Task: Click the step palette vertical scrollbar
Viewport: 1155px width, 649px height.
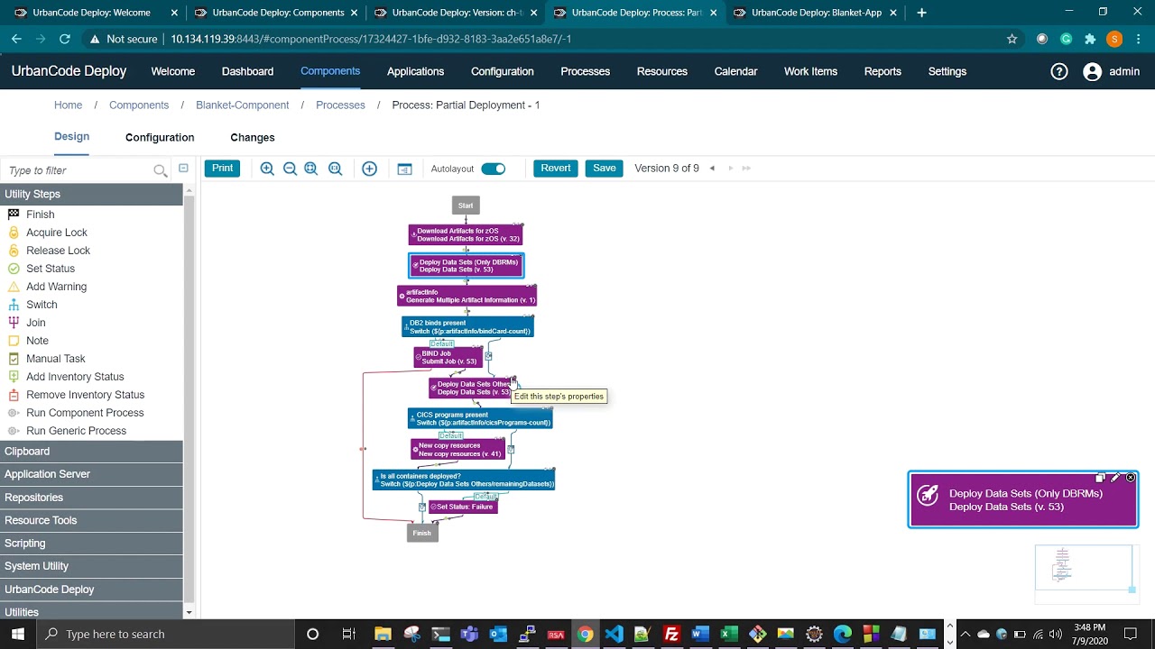Action: (x=189, y=401)
